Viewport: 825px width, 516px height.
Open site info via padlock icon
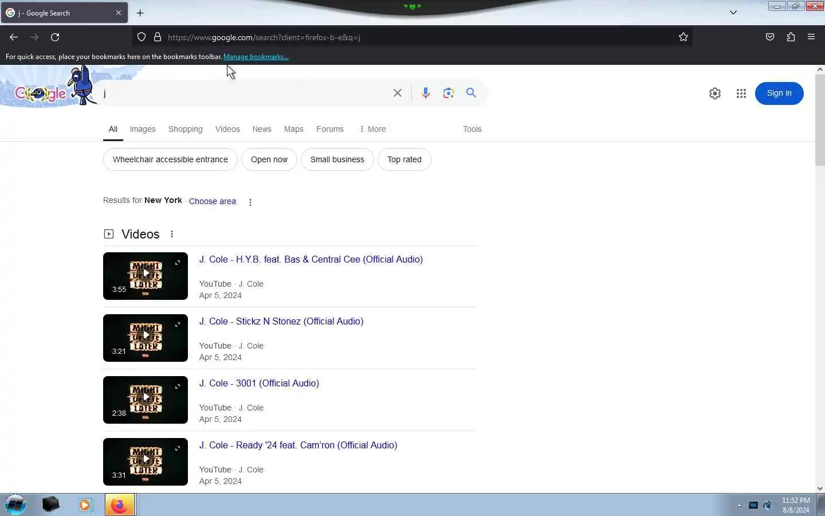[x=158, y=37]
